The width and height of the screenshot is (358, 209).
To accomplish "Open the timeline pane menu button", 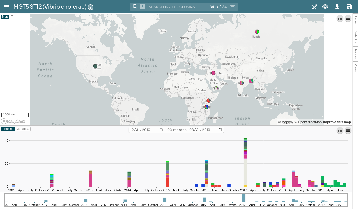I will (x=348, y=130).
